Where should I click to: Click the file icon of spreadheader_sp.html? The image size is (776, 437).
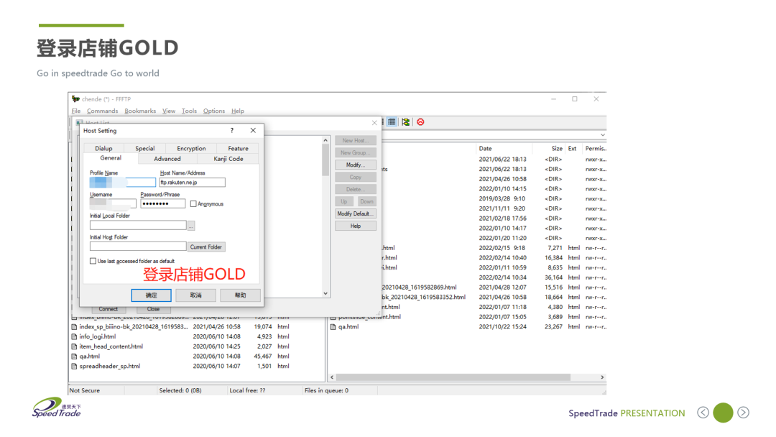[x=74, y=367]
